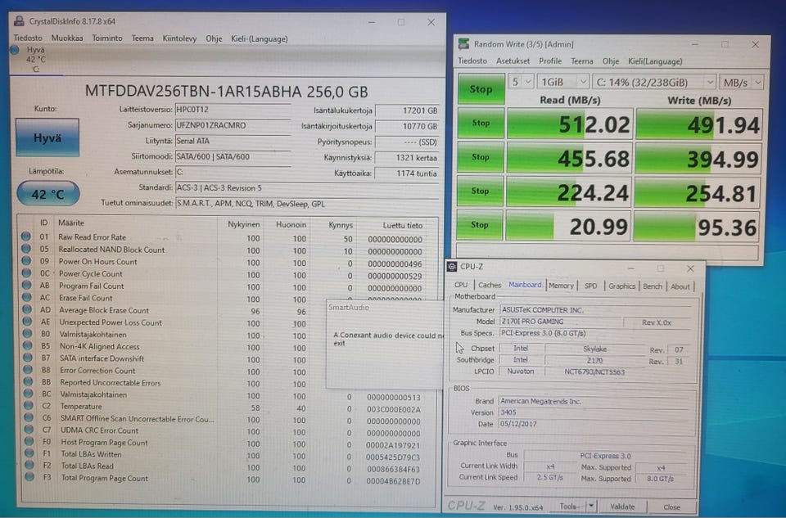The width and height of the screenshot is (786, 518).
Task: Click the status icon for Power Cycle Count
Action: click(27, 274)
